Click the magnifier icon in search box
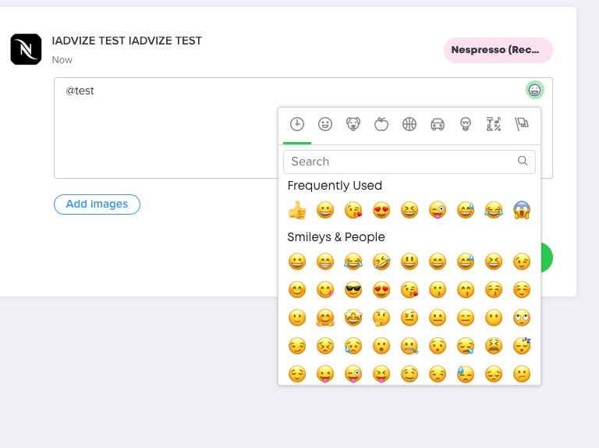 (x=523, y=161)
